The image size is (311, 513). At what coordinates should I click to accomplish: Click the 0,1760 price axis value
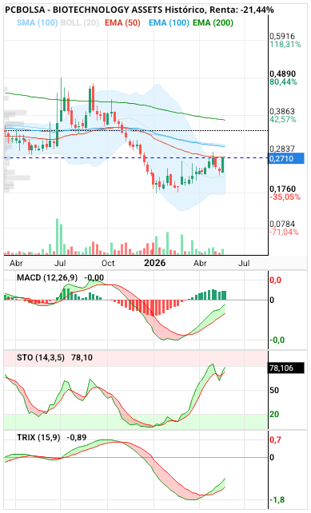282,189
